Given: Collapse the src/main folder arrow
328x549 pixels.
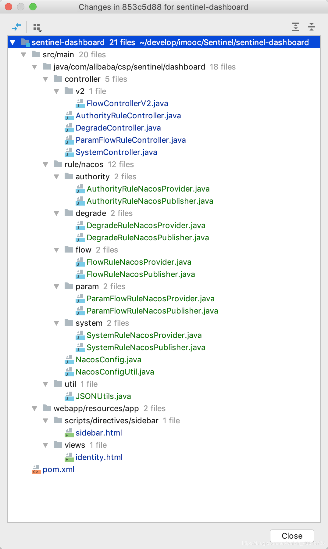Looking at the screenshot, I should click(x=24, y=55).
